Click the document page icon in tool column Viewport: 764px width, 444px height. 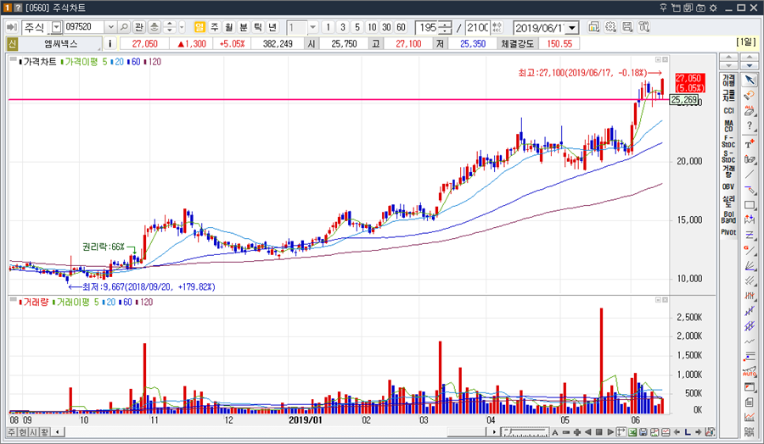[750, 402]
